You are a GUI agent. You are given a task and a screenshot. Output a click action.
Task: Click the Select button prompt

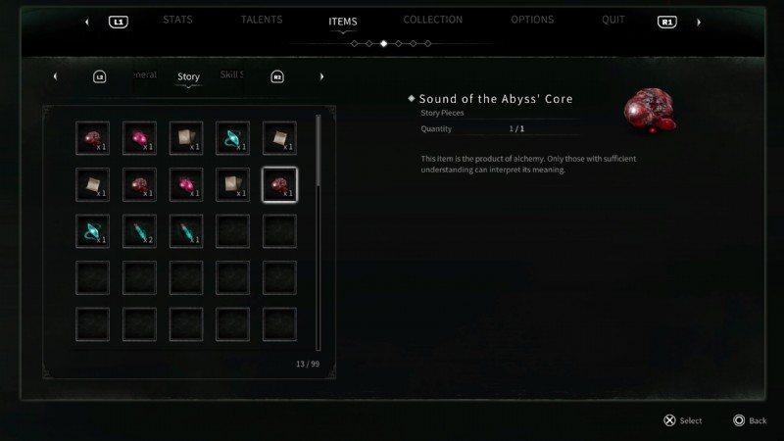click(683, 420)
